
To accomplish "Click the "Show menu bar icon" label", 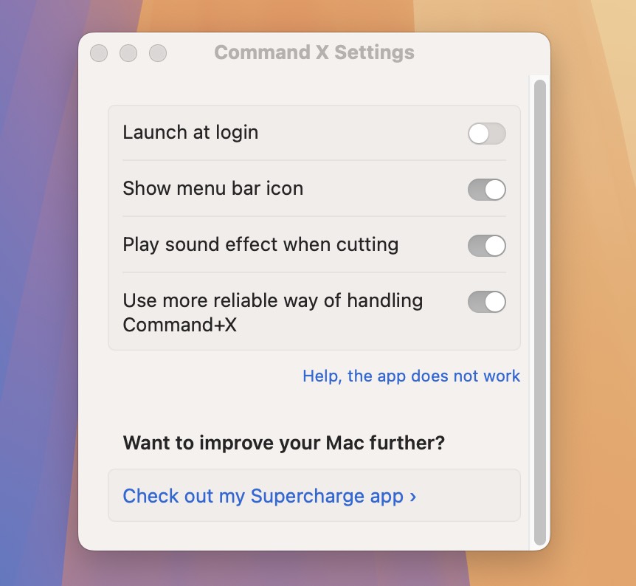I will pos(213,188).
